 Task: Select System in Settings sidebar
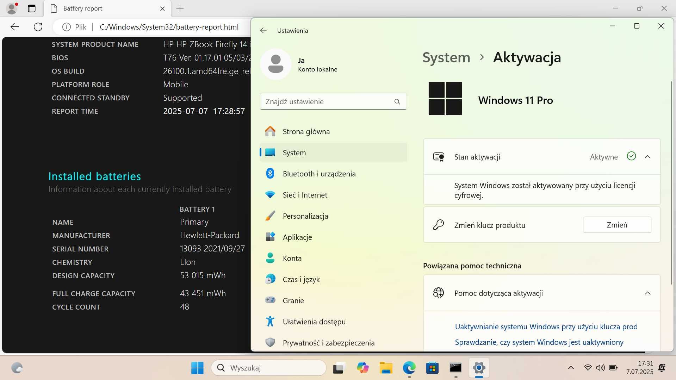pos(333,152)
